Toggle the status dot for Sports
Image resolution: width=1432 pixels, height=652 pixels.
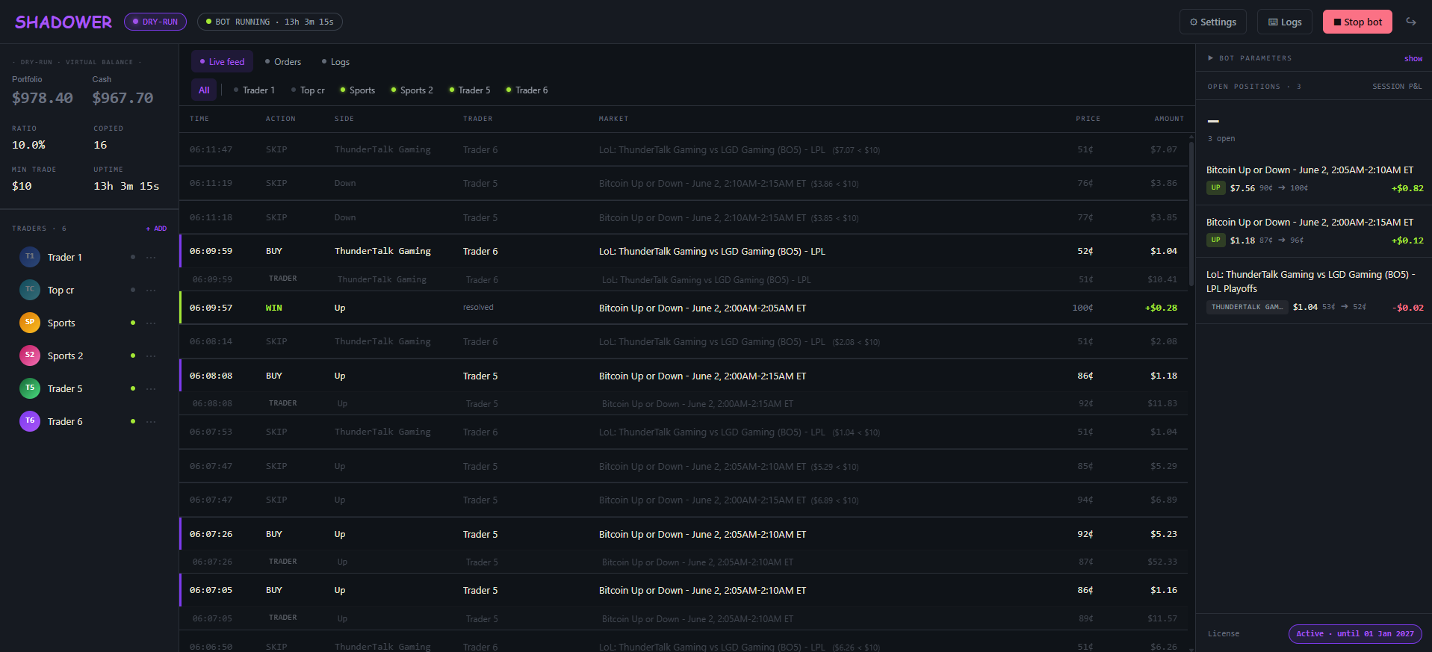(x=133, y=323)
